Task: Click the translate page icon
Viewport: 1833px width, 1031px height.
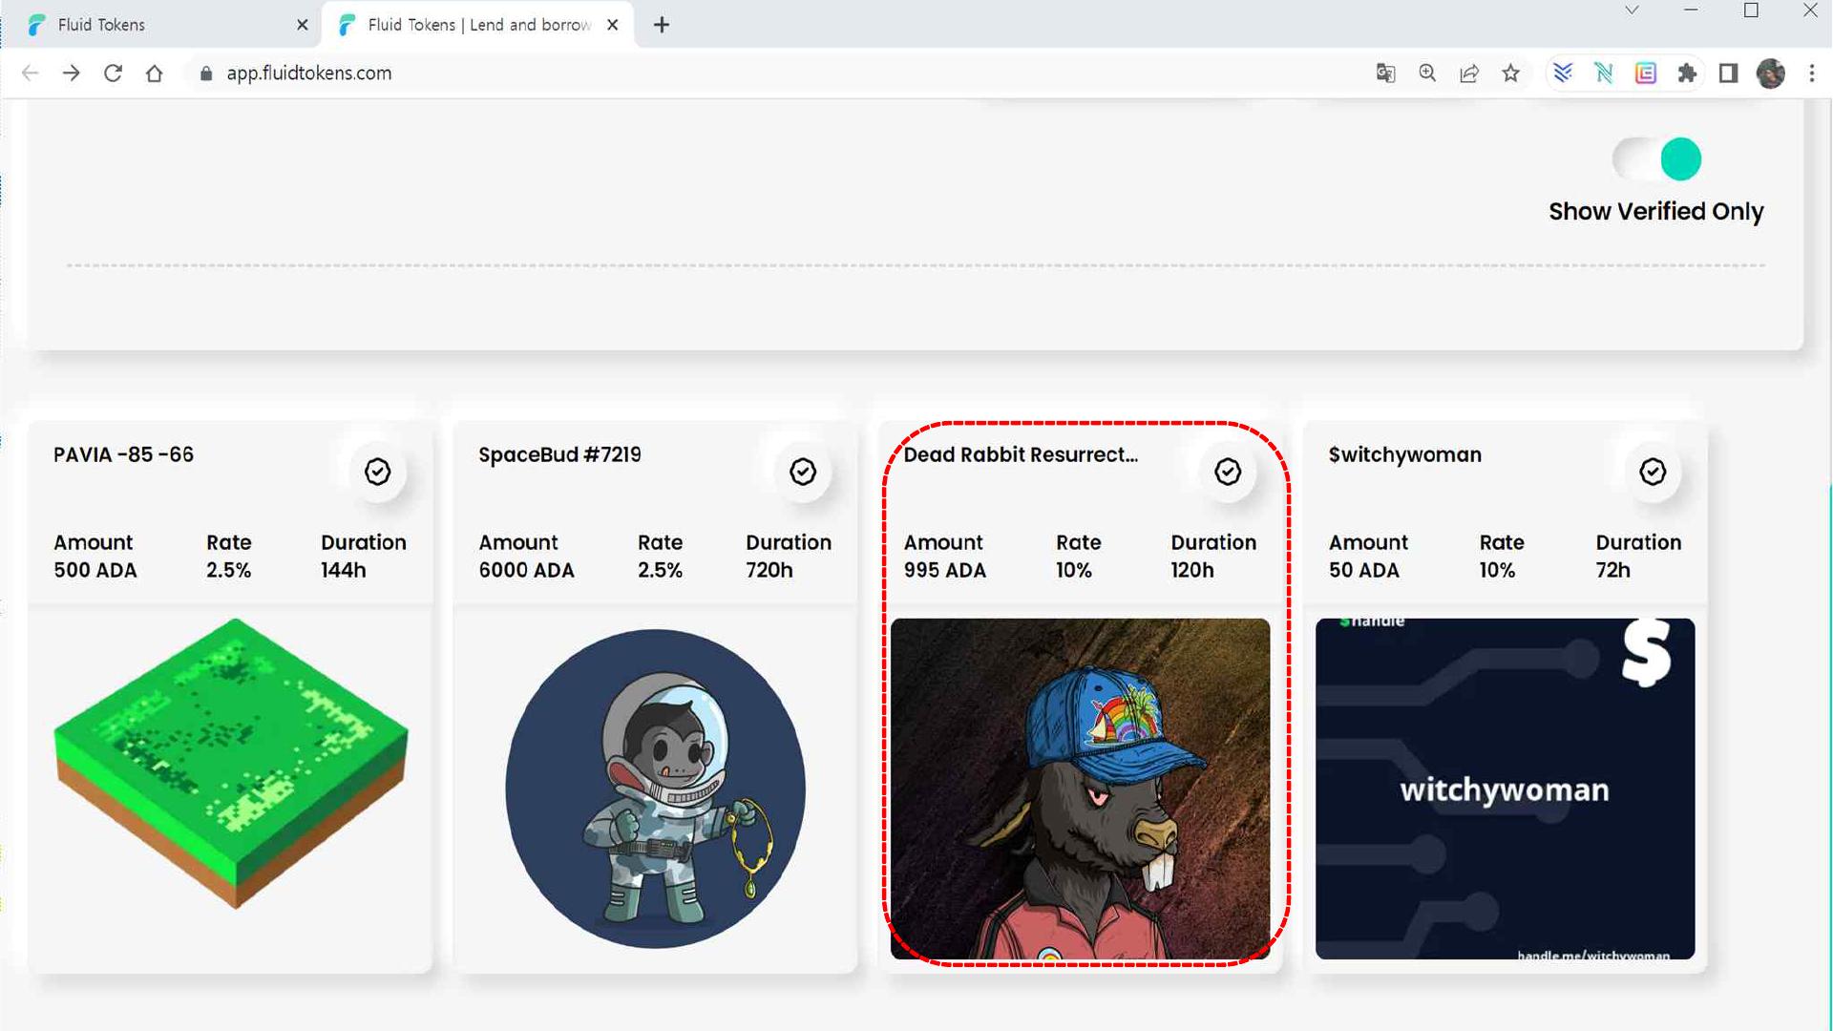Action: [1385, 74]
